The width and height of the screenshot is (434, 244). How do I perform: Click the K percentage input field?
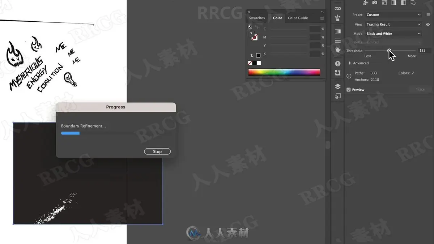point(315,54)
